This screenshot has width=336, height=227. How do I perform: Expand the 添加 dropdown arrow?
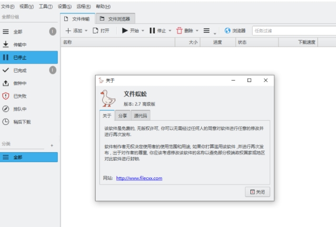86,31
